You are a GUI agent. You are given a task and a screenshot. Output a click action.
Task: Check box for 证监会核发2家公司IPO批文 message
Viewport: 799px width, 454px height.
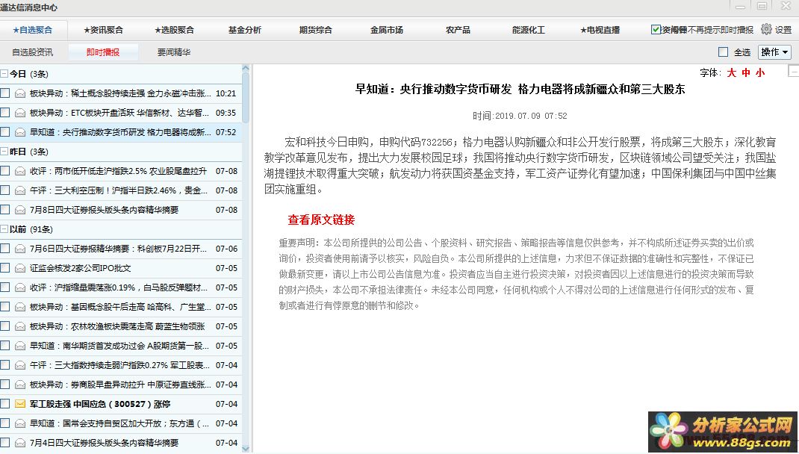5,267
